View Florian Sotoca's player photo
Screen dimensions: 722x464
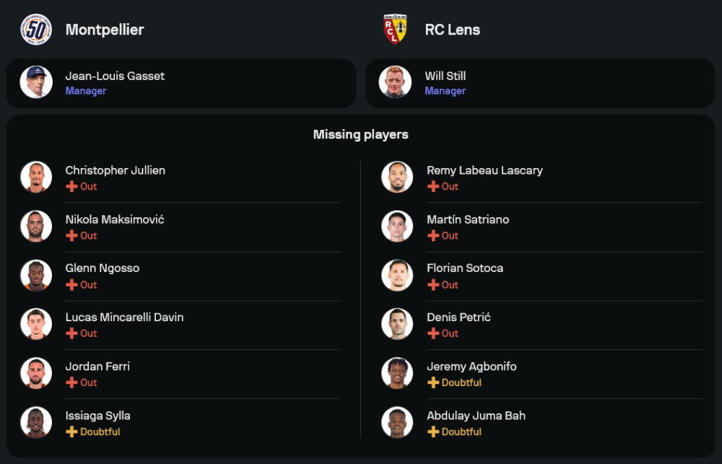[x=397, y=275]
